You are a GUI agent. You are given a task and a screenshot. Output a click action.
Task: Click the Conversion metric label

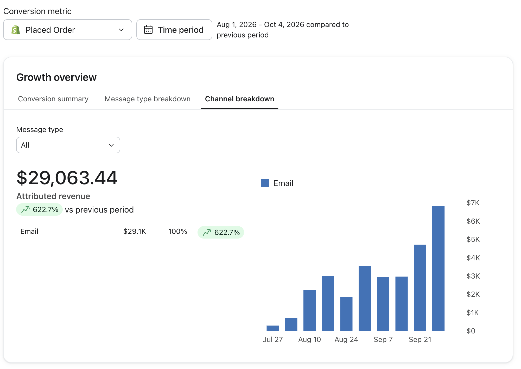37,11
